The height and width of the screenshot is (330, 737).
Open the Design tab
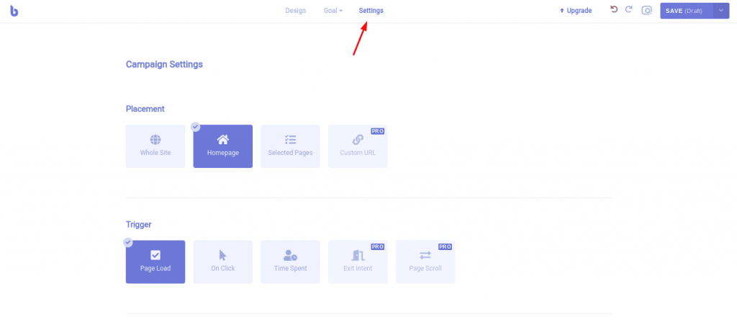click(x=296, y=10)
